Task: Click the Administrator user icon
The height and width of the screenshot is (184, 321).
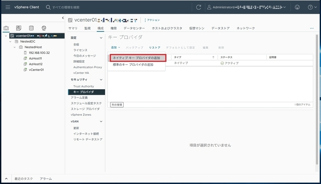Action: coord(209,7)
